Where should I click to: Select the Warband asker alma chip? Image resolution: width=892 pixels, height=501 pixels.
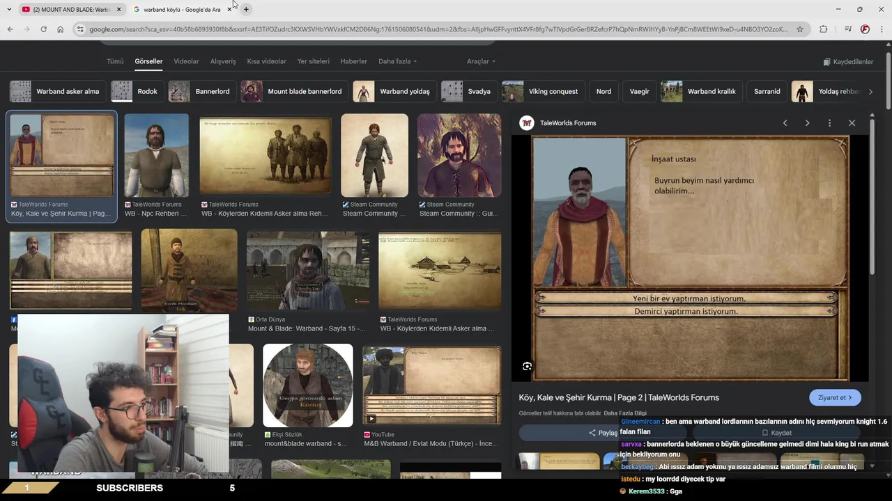pos(56,91)
